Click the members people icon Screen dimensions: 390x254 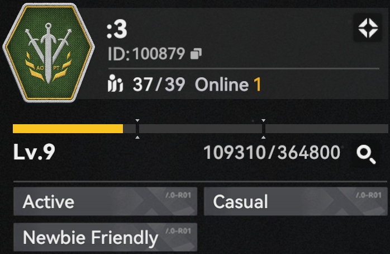point(115,83)
